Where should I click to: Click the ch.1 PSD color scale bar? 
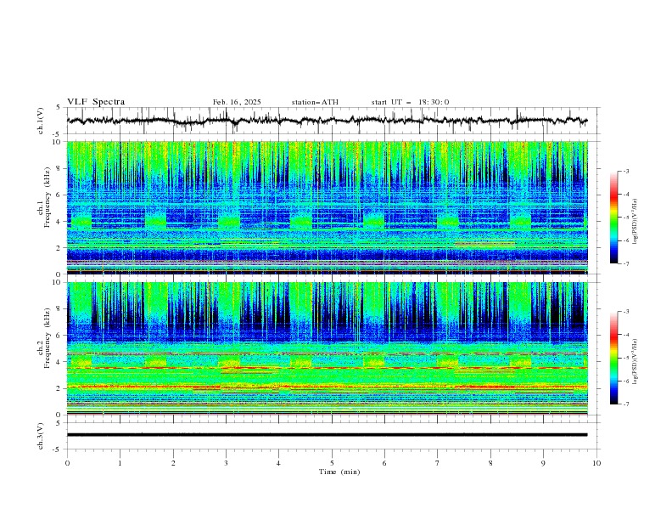[614, 218]
